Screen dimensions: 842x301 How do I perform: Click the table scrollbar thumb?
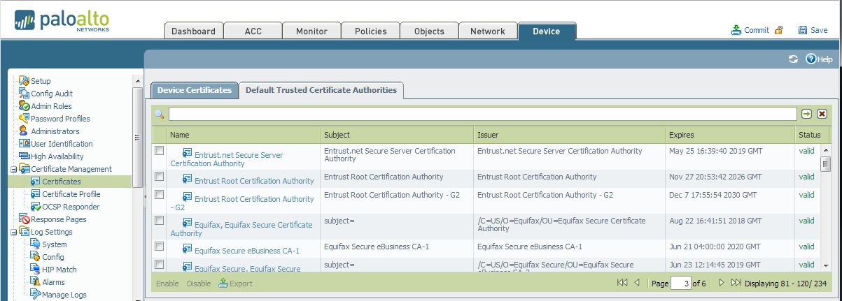[825, 165]
